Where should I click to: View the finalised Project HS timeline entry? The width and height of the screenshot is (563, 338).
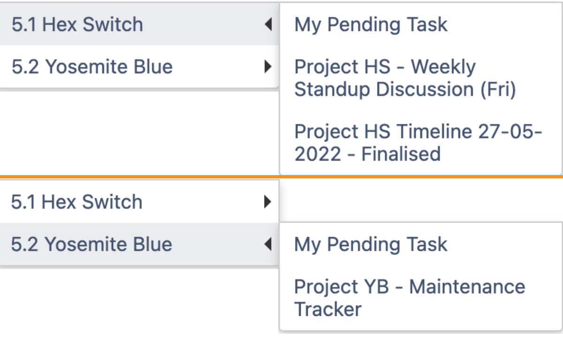(418, 142)
